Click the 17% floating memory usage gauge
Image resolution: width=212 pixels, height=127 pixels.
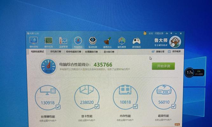click(189, 73)
